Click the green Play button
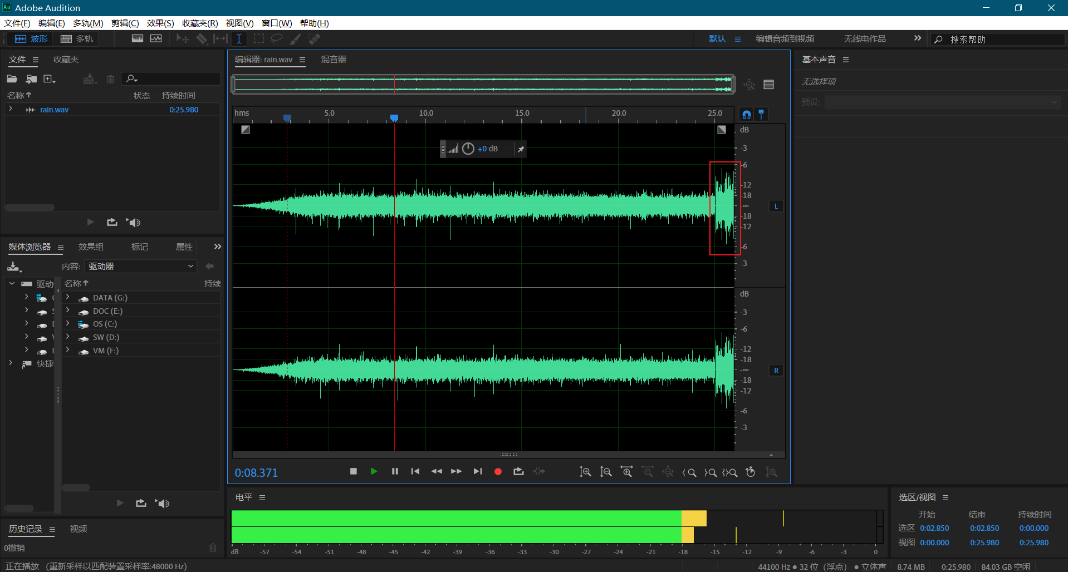This screenshot has height=572, width=1068. point(374,471)
